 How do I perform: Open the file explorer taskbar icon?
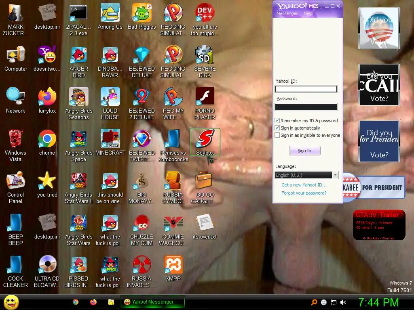point(111,302)
